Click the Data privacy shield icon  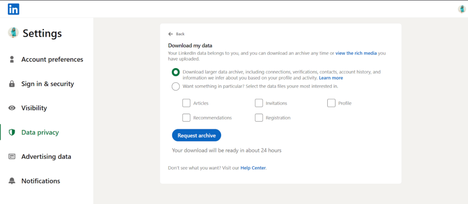tap(12, 132)
